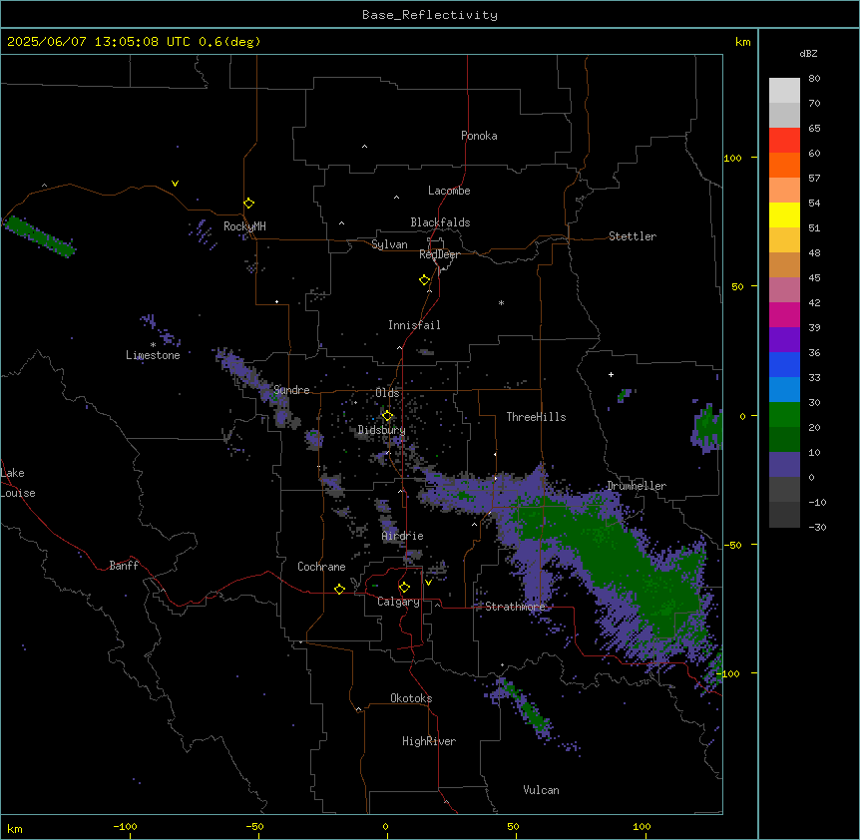The image size is (860, 840).
Task: Select the Sylvan label
Action: (389, 244)
